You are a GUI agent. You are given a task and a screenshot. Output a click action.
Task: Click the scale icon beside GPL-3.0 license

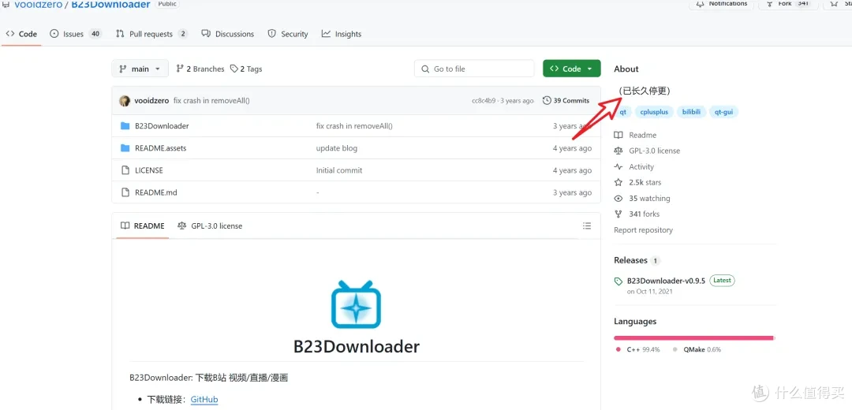(x=618, y=151)
